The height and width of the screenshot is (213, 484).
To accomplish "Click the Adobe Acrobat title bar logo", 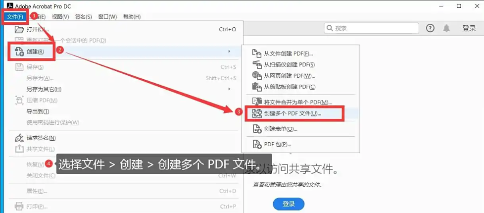I will tap(10, 6).
